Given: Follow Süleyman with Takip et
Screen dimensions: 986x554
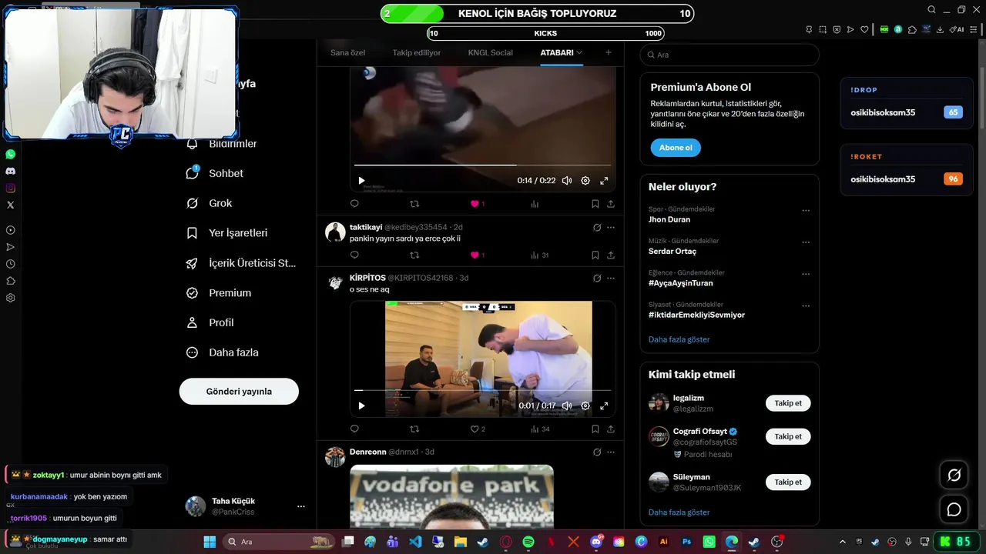Looking at the screenshot, I should (x=788, y=482).
